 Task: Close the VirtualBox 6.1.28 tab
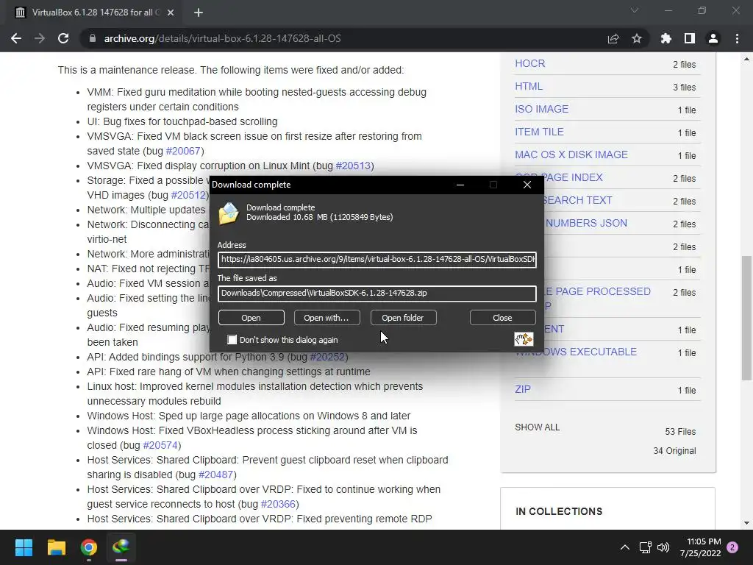click(171, 13)
